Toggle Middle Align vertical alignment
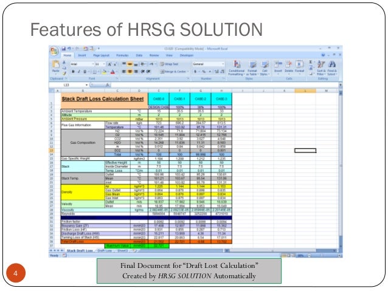This screenshot has width=388, height=291. [130, 64]
